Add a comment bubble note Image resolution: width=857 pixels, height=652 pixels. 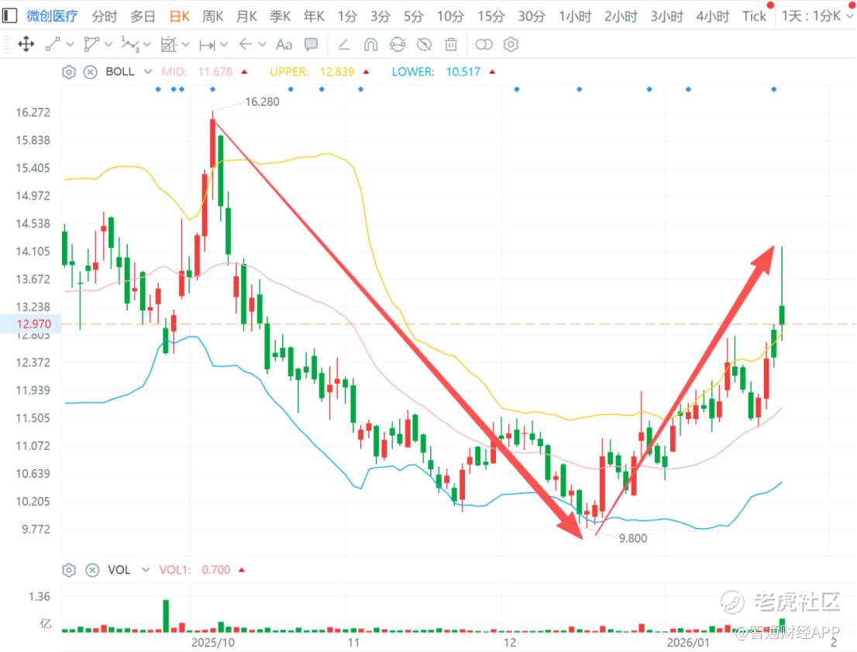click(x=311, y=44)
